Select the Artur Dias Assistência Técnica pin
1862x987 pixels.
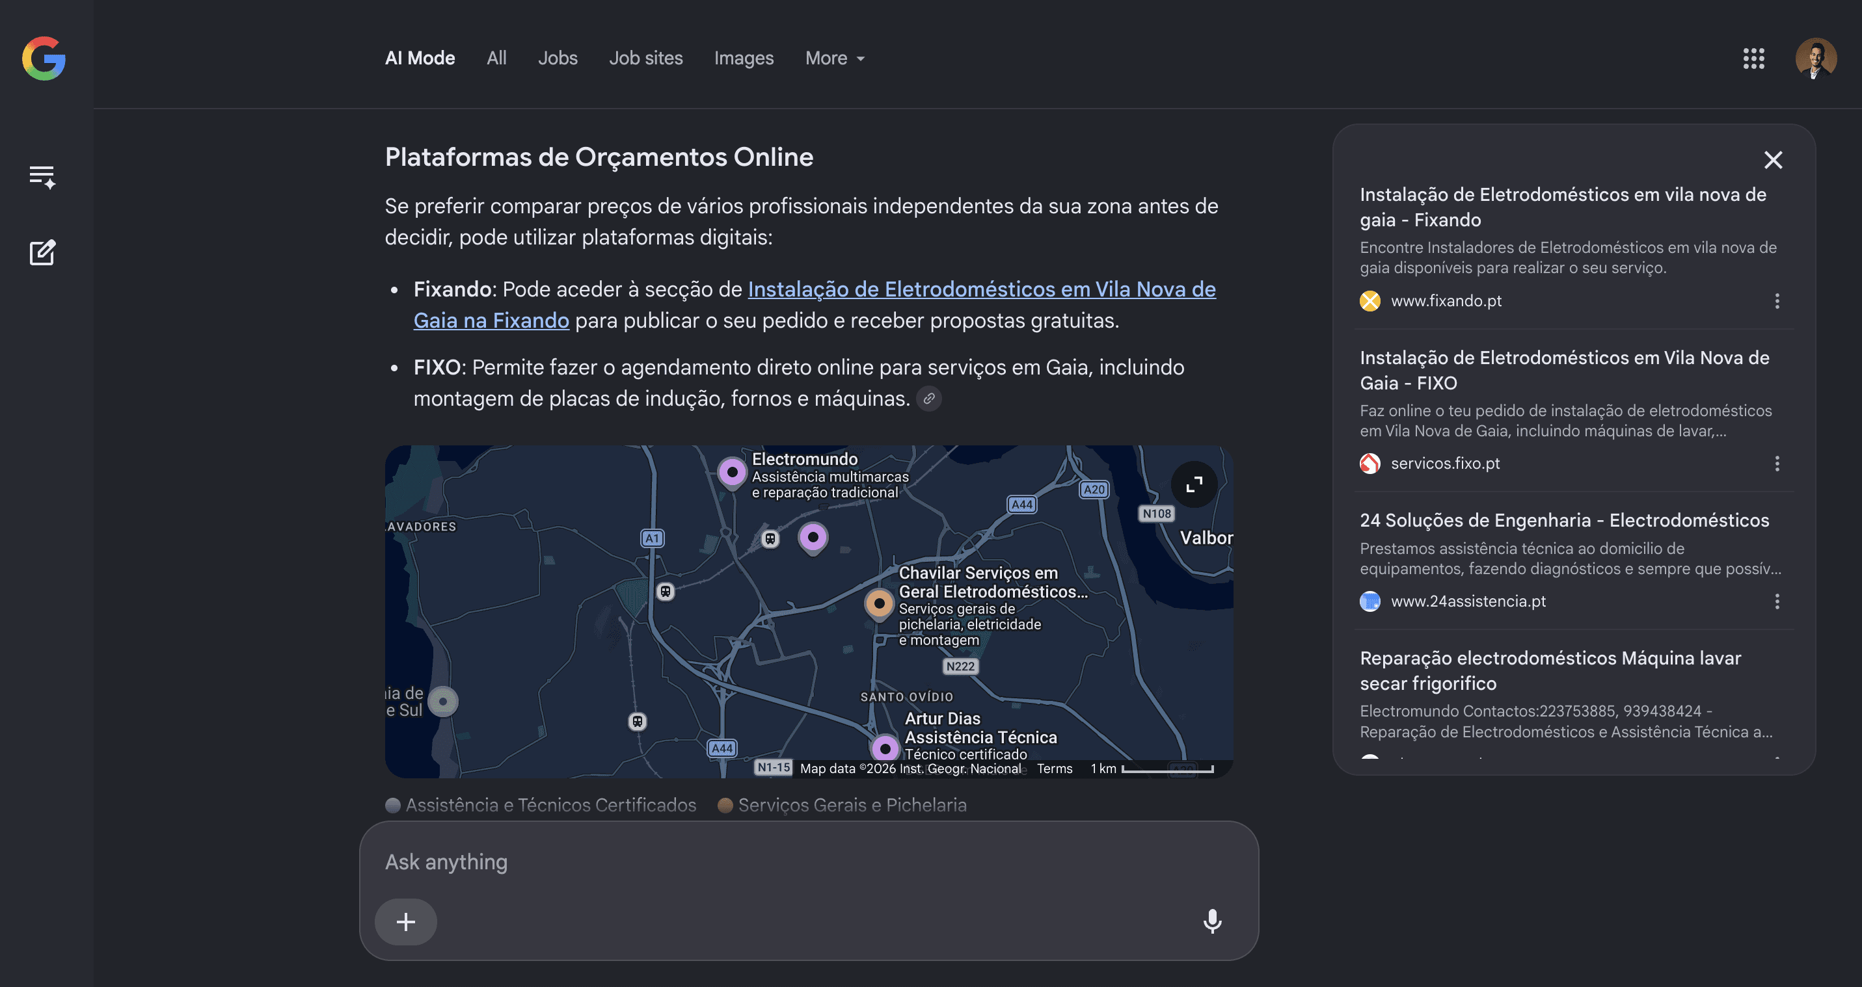coord(885,748)
